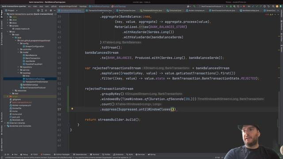Expand External Libraries node
283x159 pixels.
[5, 123]
